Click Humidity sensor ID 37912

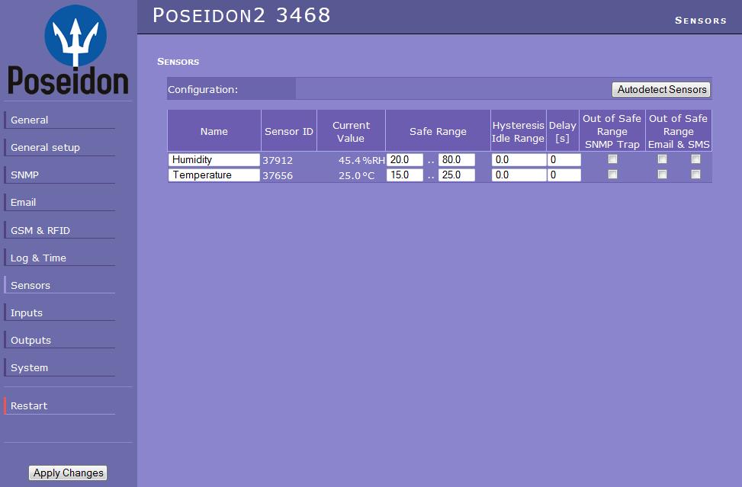point(278,160)
